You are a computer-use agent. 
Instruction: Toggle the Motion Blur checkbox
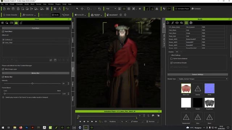(3, 77)
